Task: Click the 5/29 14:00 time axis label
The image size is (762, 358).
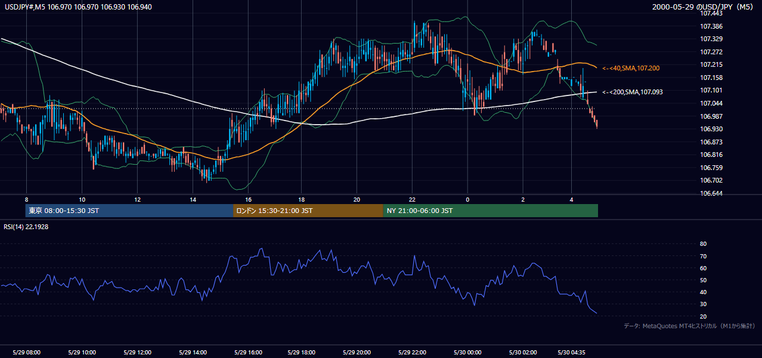Action: pyautogui.click(x=193, y=353)
